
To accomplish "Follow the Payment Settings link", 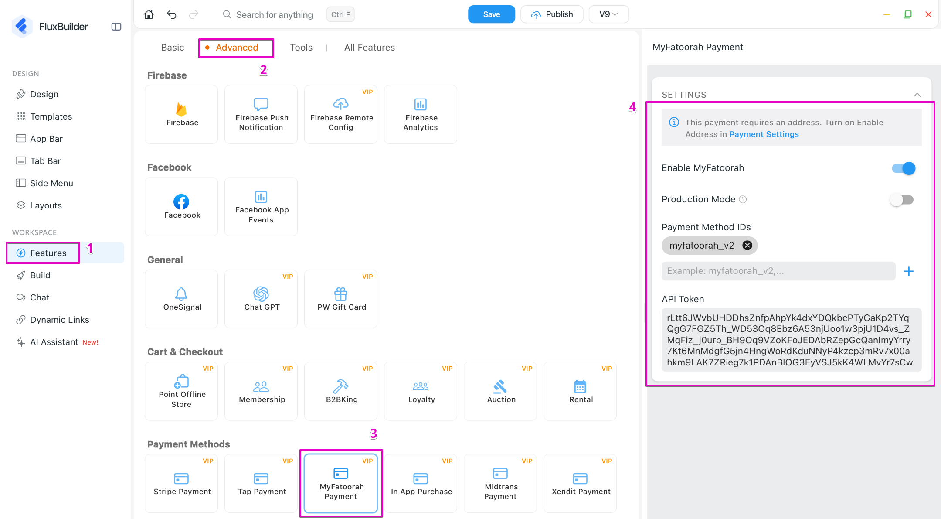I will (x=764, y=134).
